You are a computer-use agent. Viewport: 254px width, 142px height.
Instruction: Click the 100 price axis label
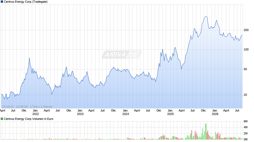(246, 50)
